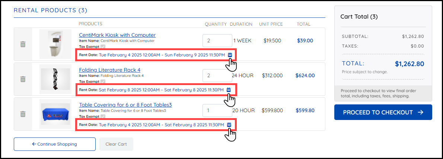Remove Folding Literature Rack 4 with trash icon
Viewport: 443px width, 159px height.
(23, 79)
